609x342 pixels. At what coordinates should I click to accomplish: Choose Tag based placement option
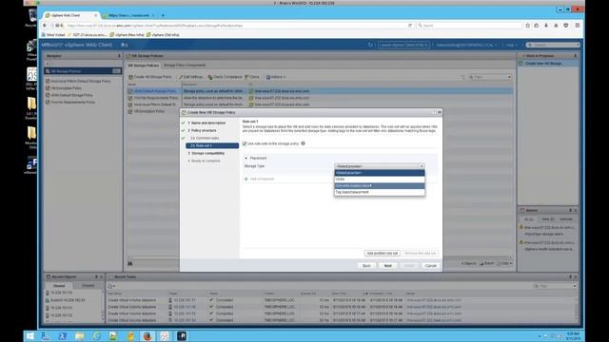pyautogui.click(x=379, y=192)
